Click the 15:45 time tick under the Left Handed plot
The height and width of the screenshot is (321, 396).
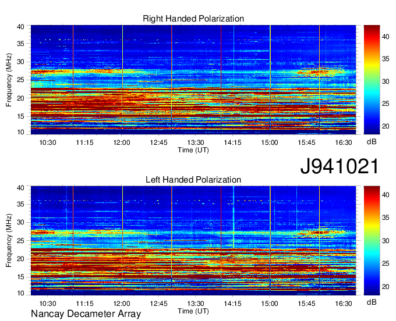click(x=306, y=304)
